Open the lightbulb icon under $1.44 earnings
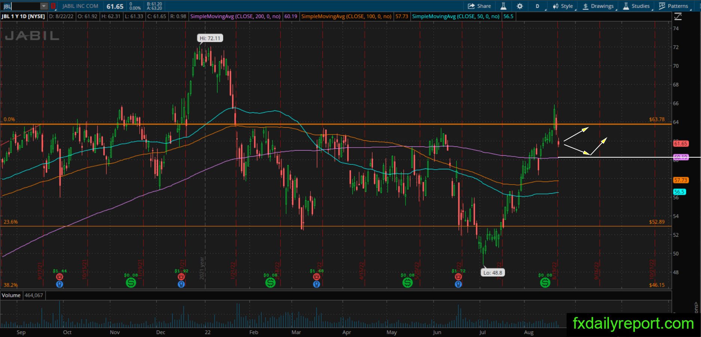Image resolution: width=701 pixels, height=337 pixels. coord(59,284)
